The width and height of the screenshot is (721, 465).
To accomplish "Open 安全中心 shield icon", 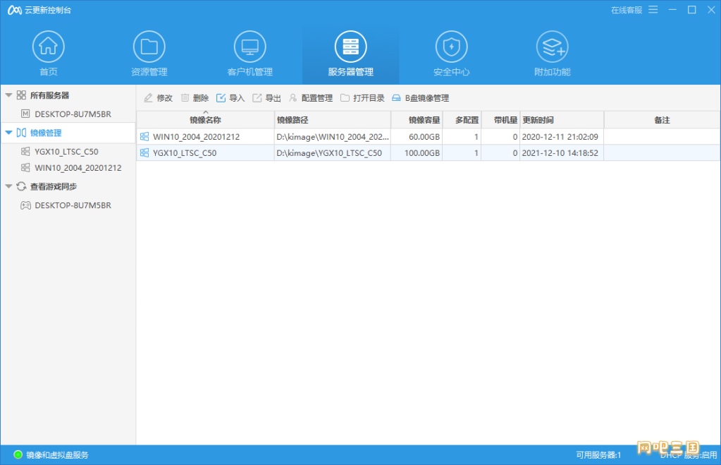I will click(x=451, y=47).
